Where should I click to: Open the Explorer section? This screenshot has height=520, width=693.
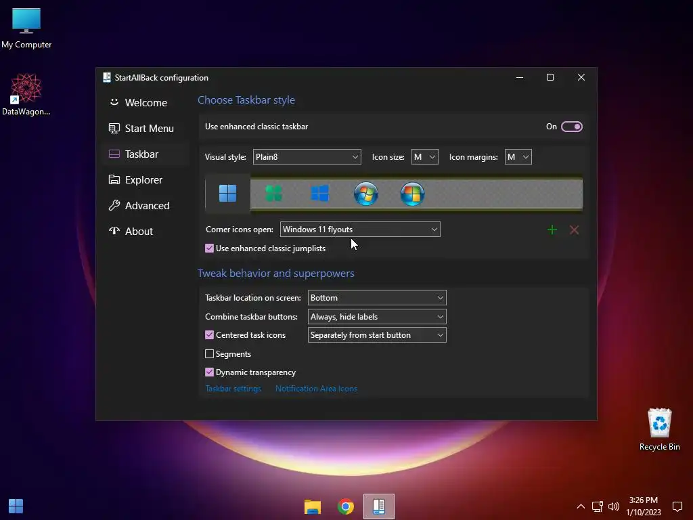146,180
